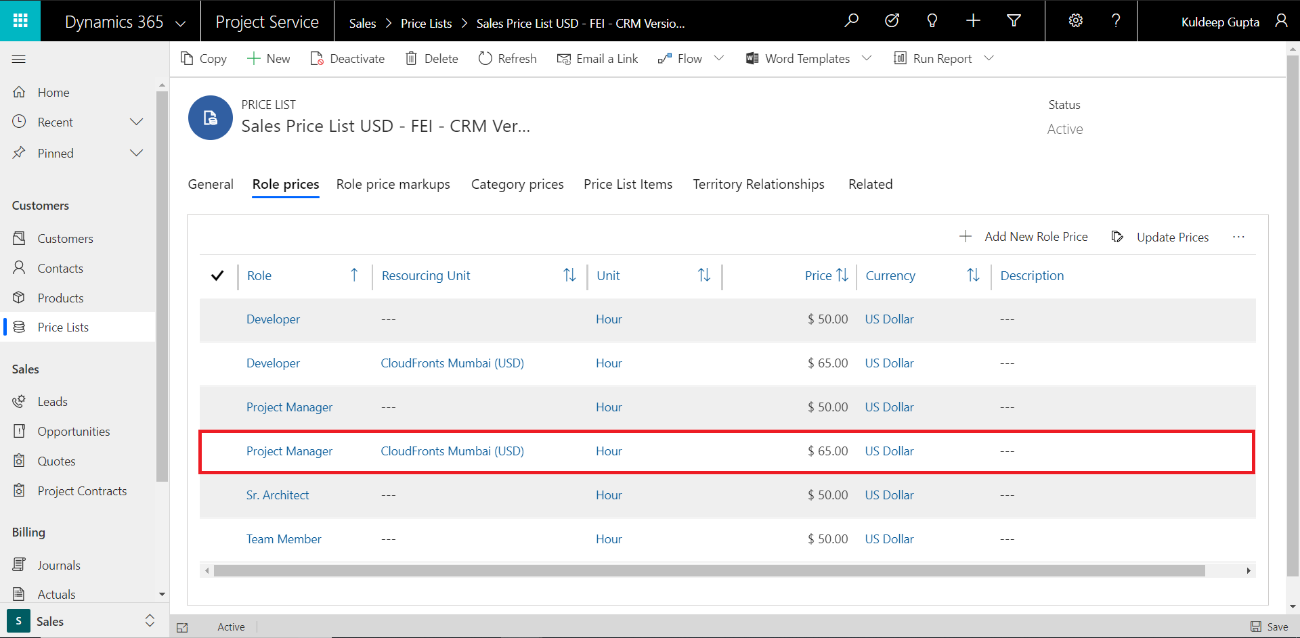Viewport: 1300px width, 638px height.
Task: Toggle the select-all rows checkmark
Action: click(x=217, y=275)
